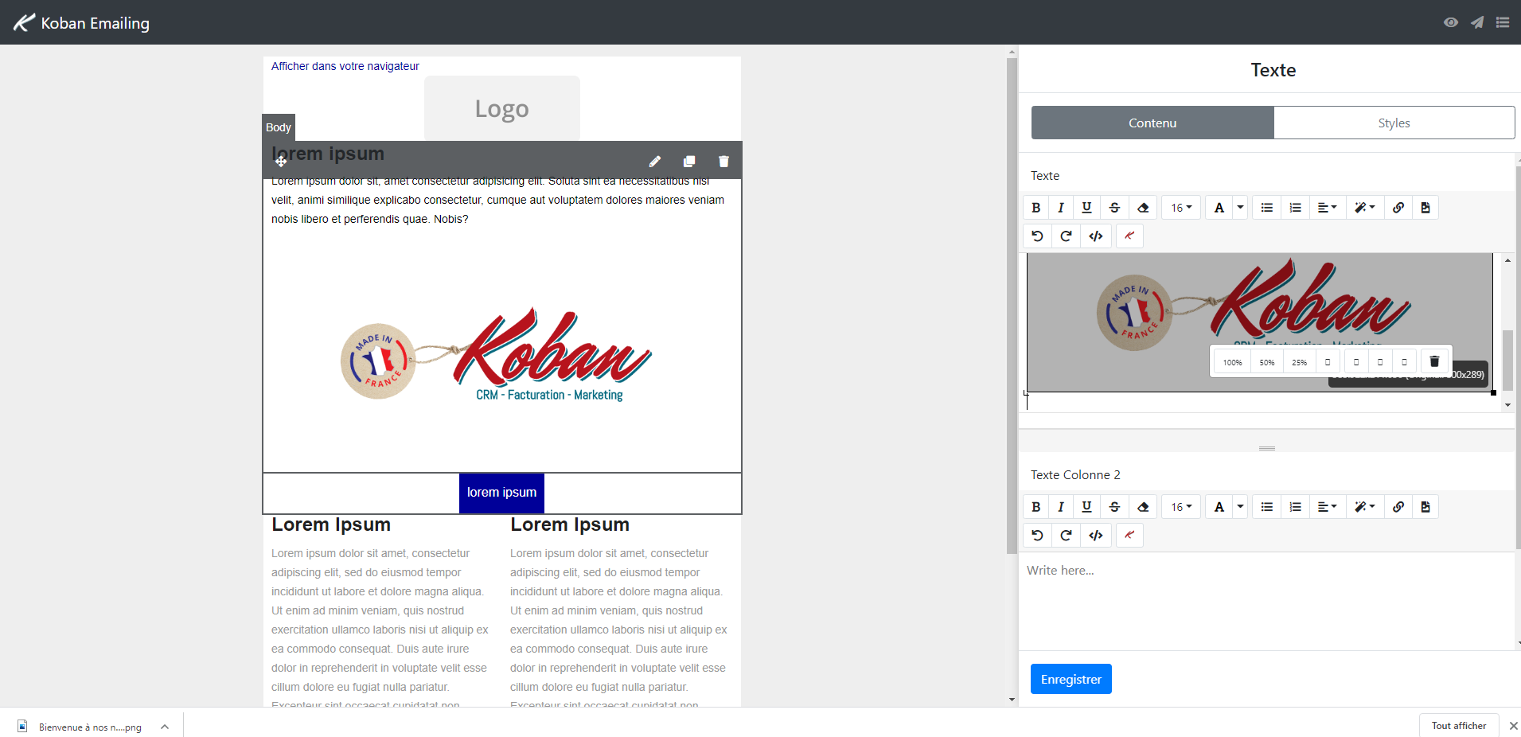Switch to the Styles tab
1521x737 pixels.
[1394, 123]
